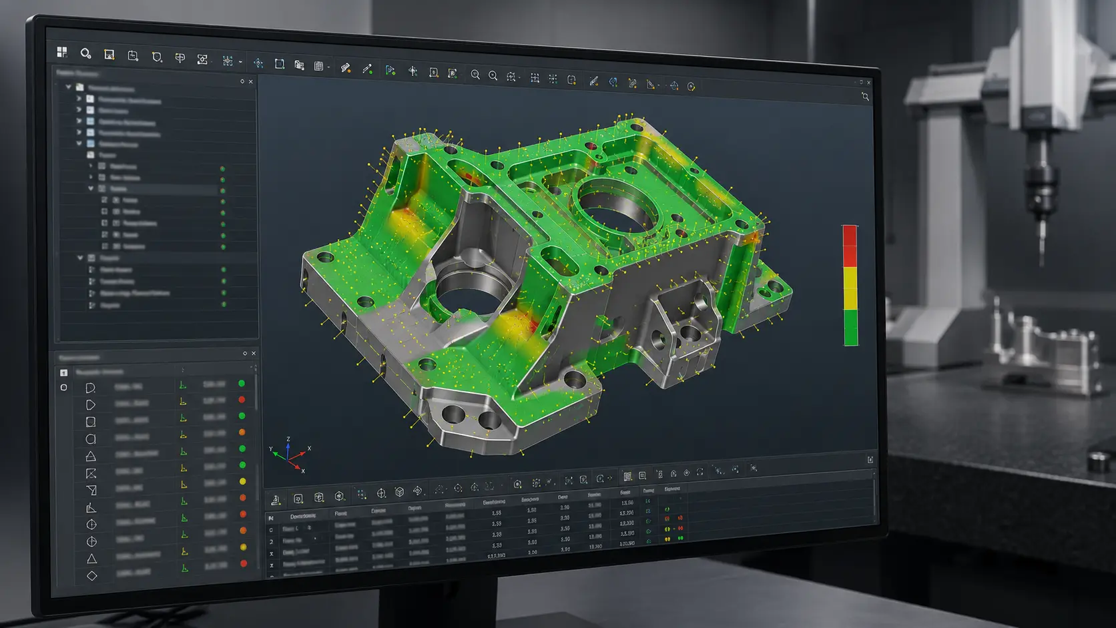This screenshot has width=1116, height=628.
Task: Toggle last checkbox in the highlighted row's child list
Action: point(105,246)
